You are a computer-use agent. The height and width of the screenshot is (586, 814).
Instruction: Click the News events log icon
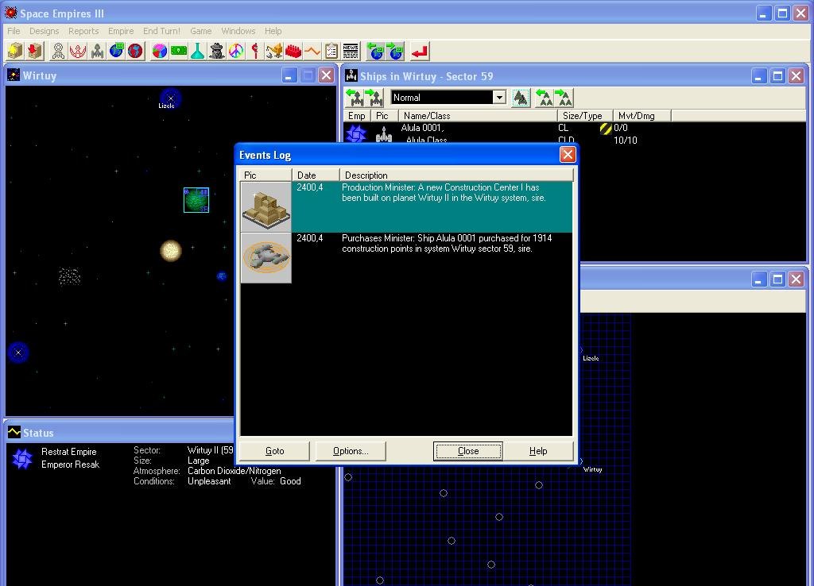coord(351,51)
